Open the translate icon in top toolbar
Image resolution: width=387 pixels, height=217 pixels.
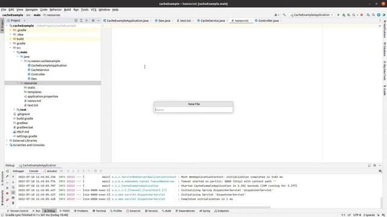coord(368,15)
